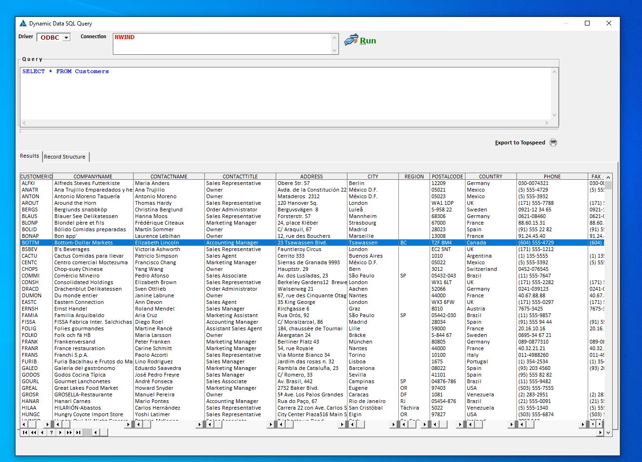Jump to last record in navigator

(x=78, y=432)
